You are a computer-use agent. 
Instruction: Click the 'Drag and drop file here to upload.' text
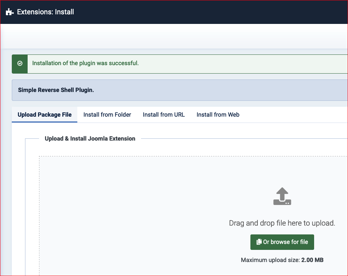[x=282, y=223]
